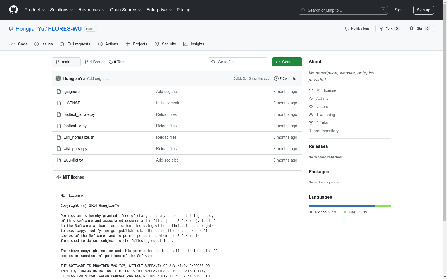The width and height of the screenshot is (447, 279).
Task: Switch to the Code tab
Action: [x=20, y=44]
